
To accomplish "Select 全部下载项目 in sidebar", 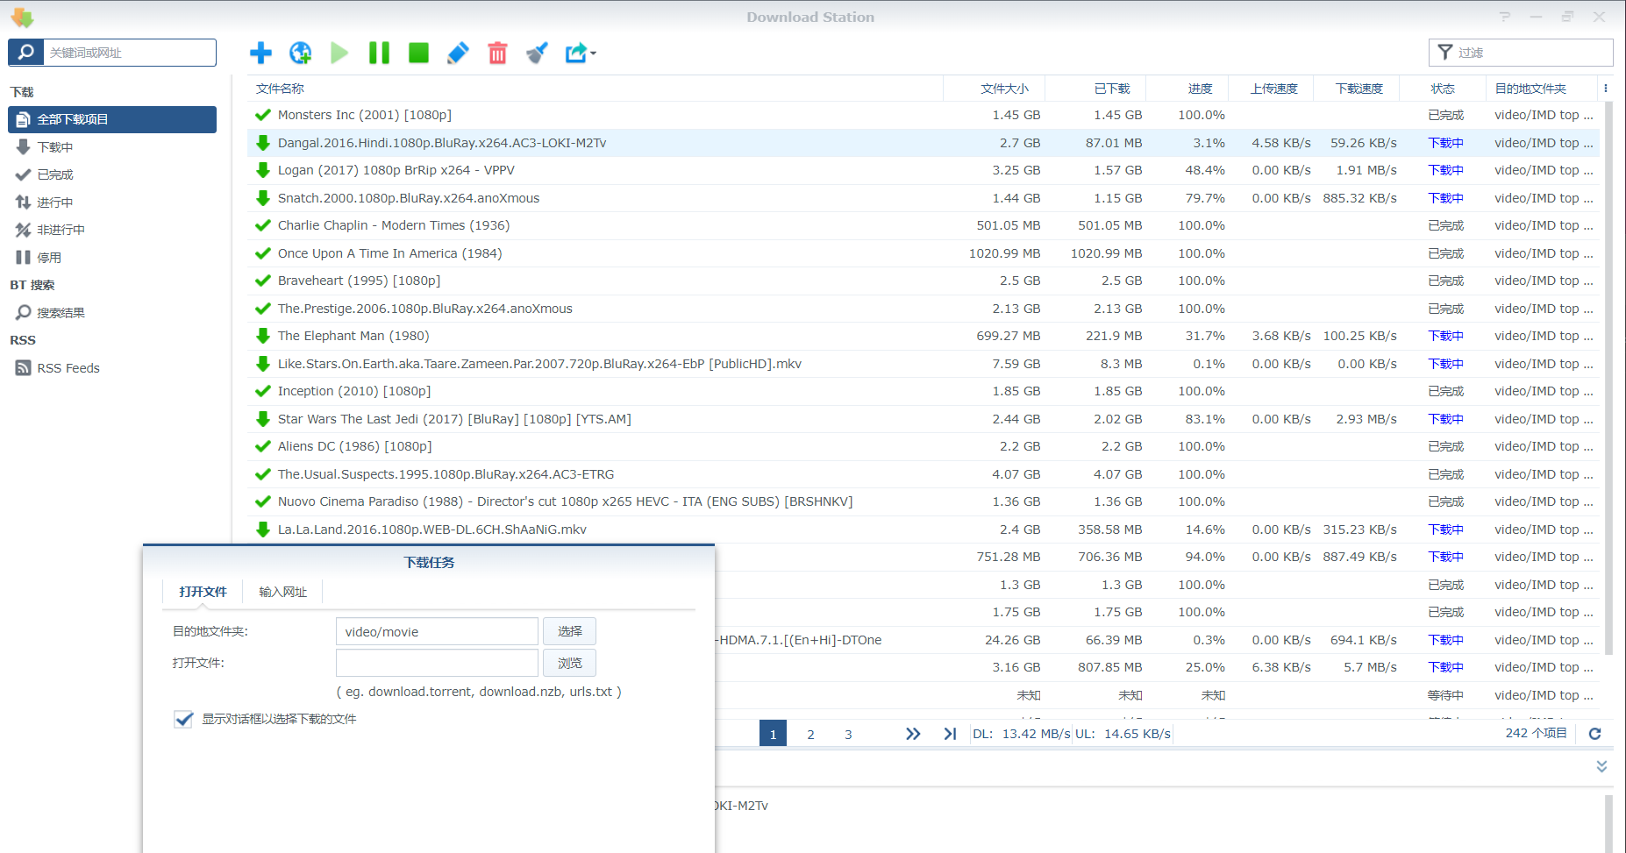I will pyautogui.click(x=112, y=119).
